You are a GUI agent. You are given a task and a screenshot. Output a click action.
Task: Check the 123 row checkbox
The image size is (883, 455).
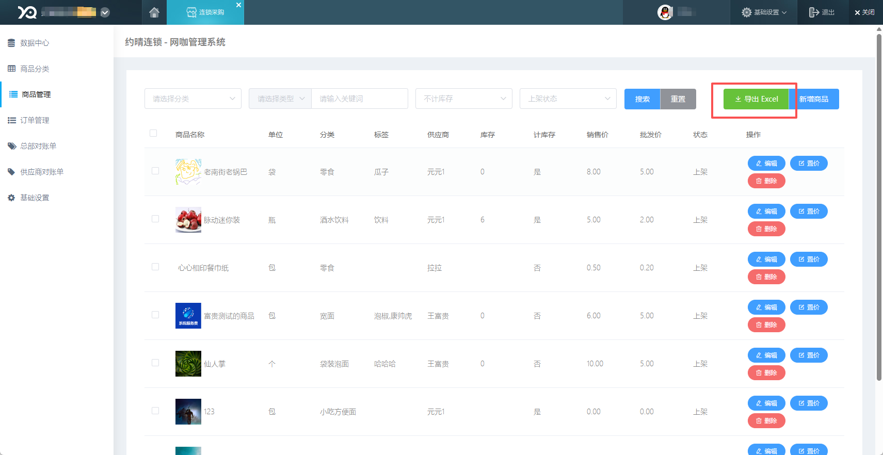coord(155,411)
